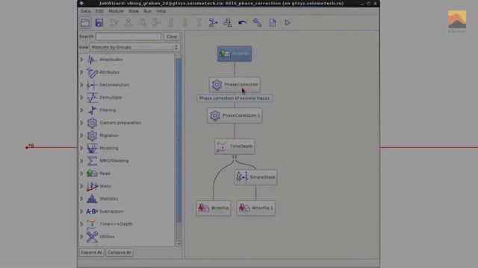Click the Time<=>Depth label

(x=116, y=224)
